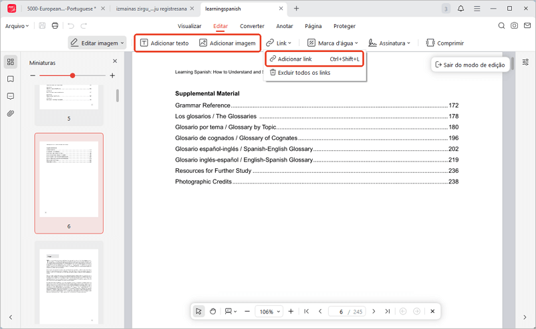Click the previous view back arrow

tap(403, 311)
